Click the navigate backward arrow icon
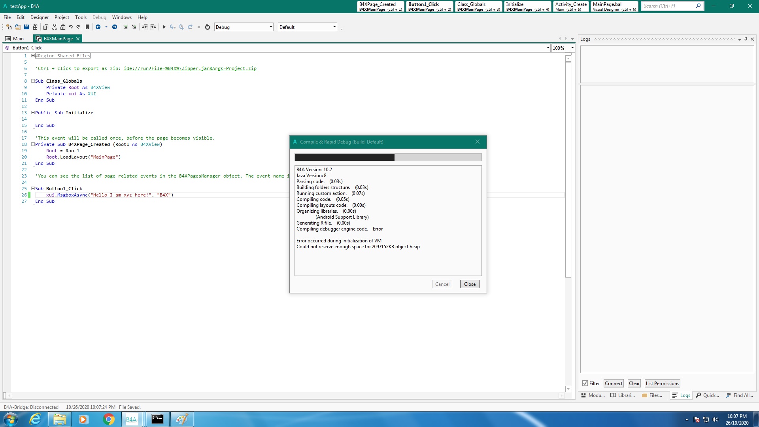Viewport: 759px width, 427px height. [x=98, y=27]
